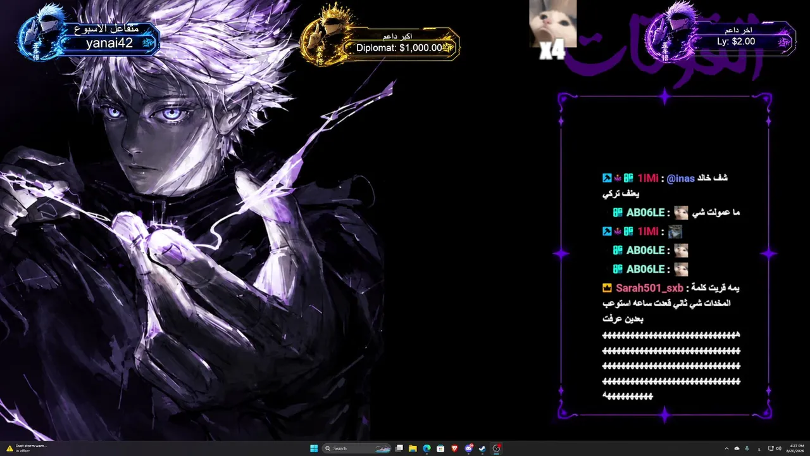Click the Ly: $2.00 donor label
This screenshot has width=810, height=456.
(736, 41)
